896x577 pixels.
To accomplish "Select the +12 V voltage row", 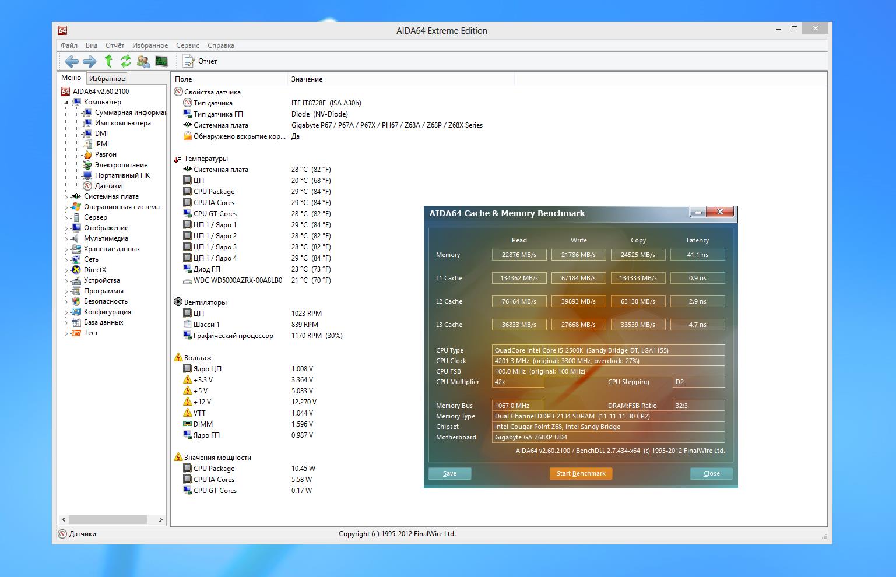I will 250,402.
